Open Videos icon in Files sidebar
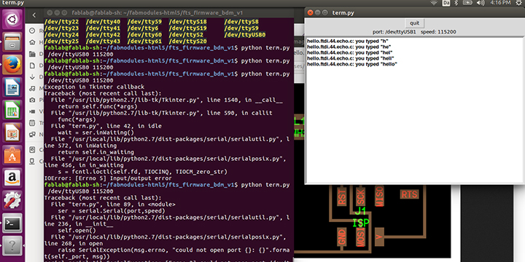 [x=32, y=111]
